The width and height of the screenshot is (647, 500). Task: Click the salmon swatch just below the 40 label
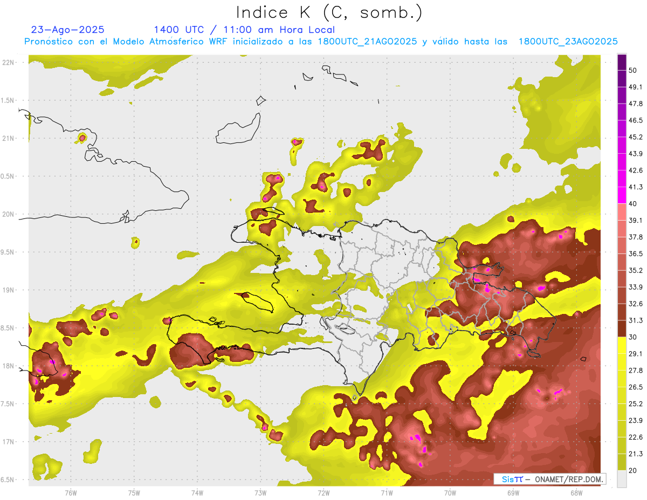tap(622, 211)
